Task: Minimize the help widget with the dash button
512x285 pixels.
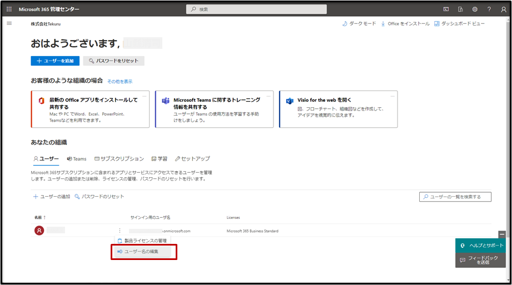Action: [502, 234]
